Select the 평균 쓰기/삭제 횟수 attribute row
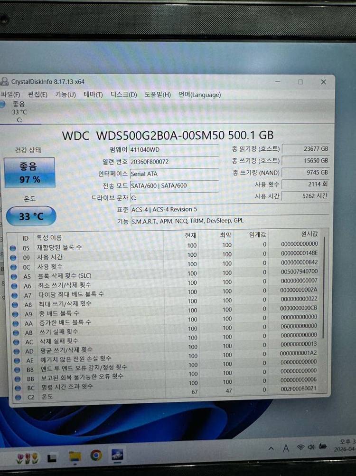 [166, 348]
